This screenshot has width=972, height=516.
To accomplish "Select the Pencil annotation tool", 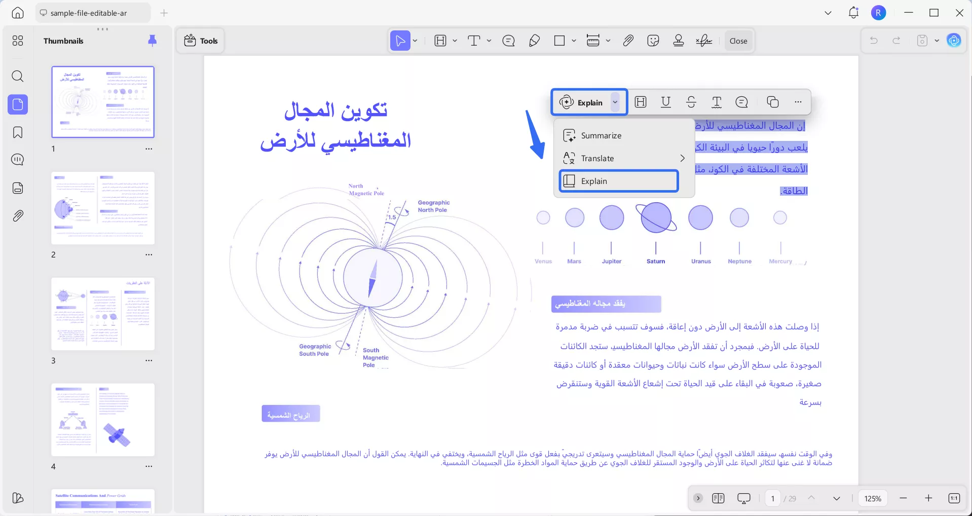I will (x=535, y=41).
